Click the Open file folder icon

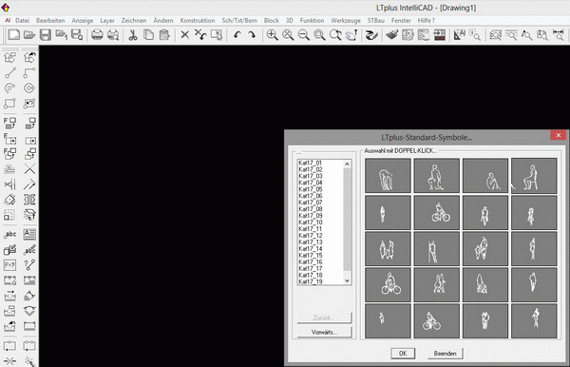tap(29, 35)
